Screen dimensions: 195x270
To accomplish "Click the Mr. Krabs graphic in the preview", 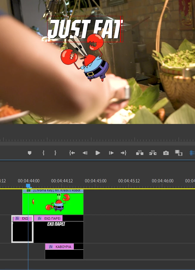I will point(85,58).
